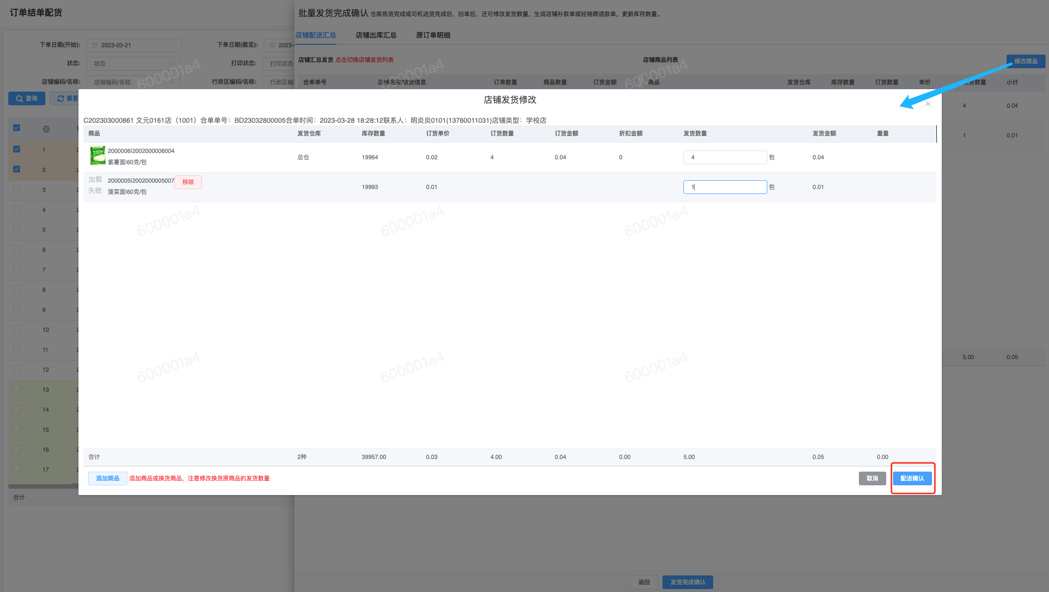Open the 原订单明细 tab
1049x592 pixels.
tap(433, 35)
